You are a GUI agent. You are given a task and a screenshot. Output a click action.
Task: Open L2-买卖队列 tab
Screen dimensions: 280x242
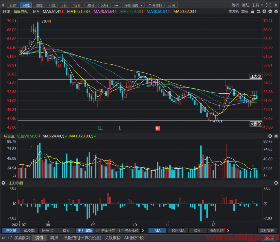(x=19, y=238)
